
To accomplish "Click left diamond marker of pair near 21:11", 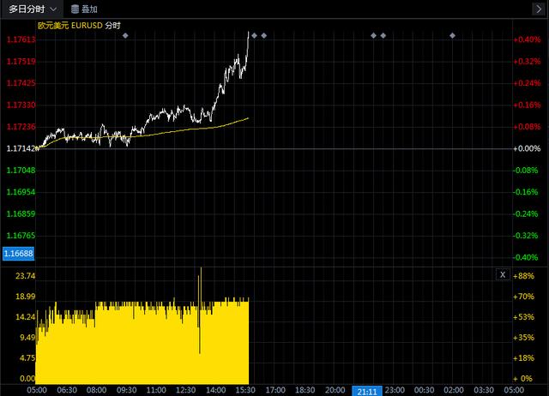I will pos(373,35).
